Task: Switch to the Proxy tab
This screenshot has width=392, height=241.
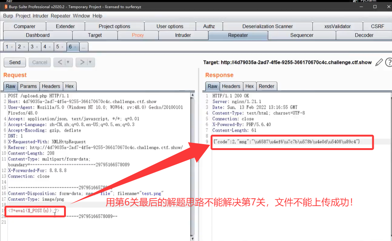Action: click(x=138, y=35)
